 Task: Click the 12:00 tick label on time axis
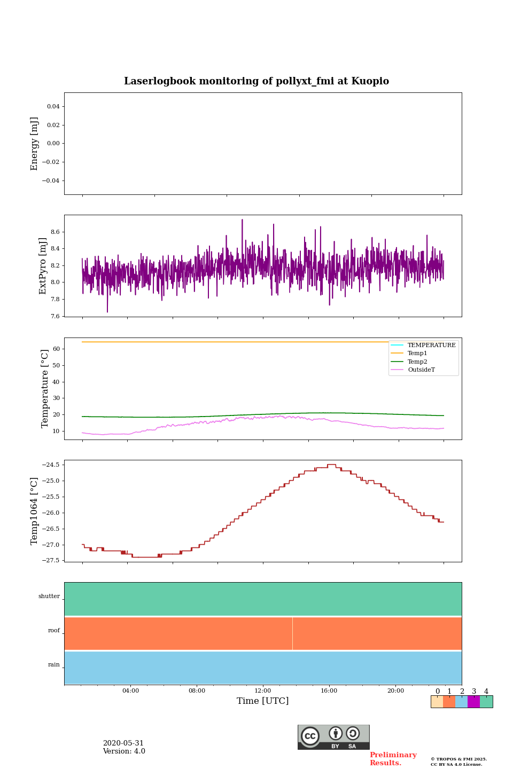pos(263,690)
